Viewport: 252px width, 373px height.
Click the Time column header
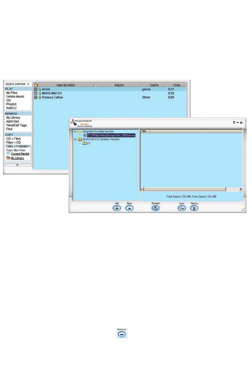177,85
